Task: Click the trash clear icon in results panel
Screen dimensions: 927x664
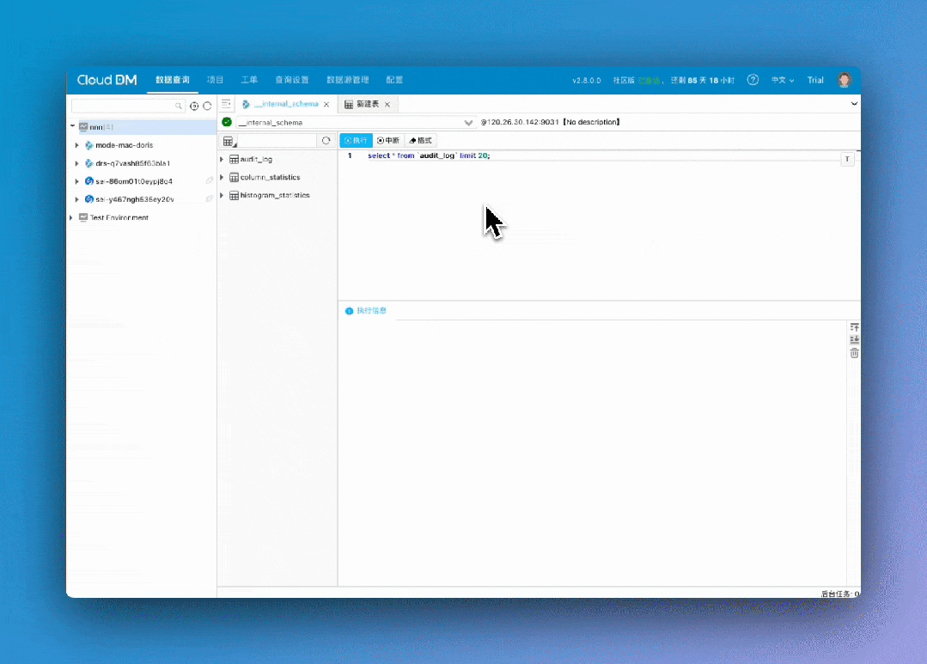Action: coord(854,354)
